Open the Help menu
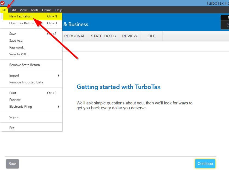Viewport: 229px width, 187px height. click(x=59, y=10)
